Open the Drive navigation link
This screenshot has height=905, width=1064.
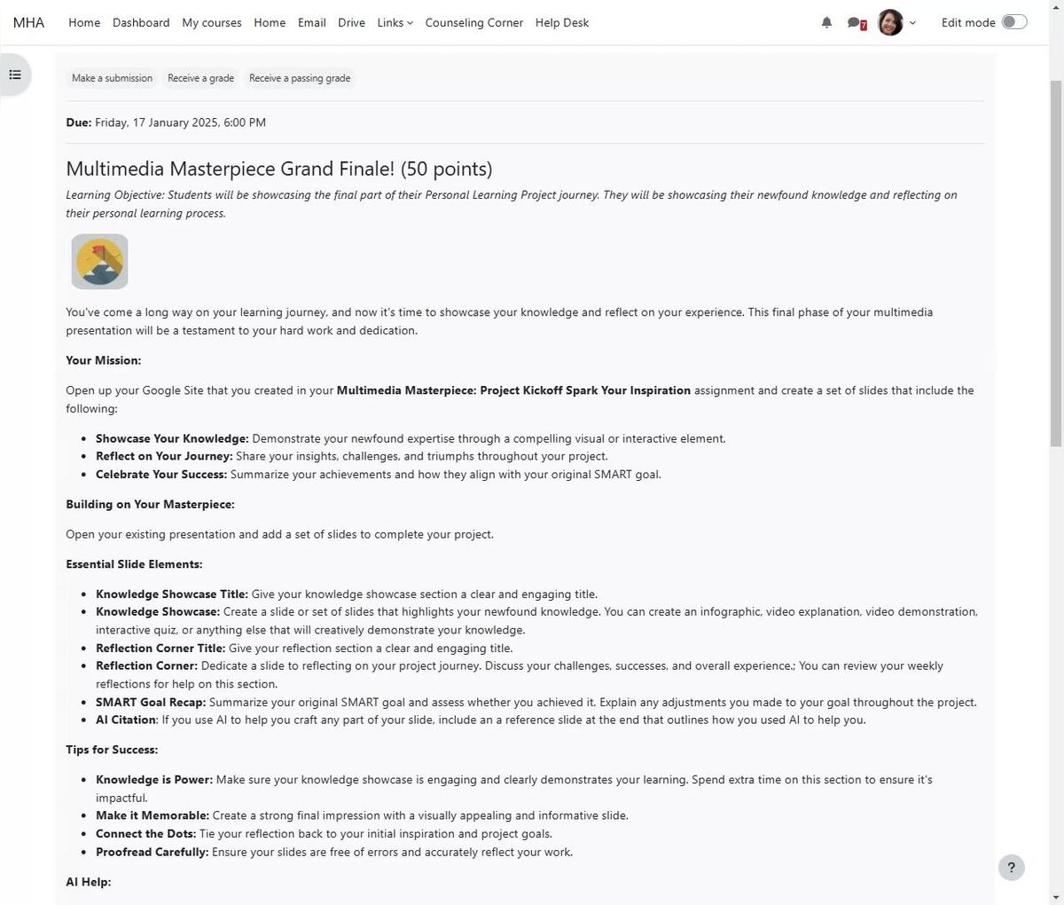tap(351, 23)
